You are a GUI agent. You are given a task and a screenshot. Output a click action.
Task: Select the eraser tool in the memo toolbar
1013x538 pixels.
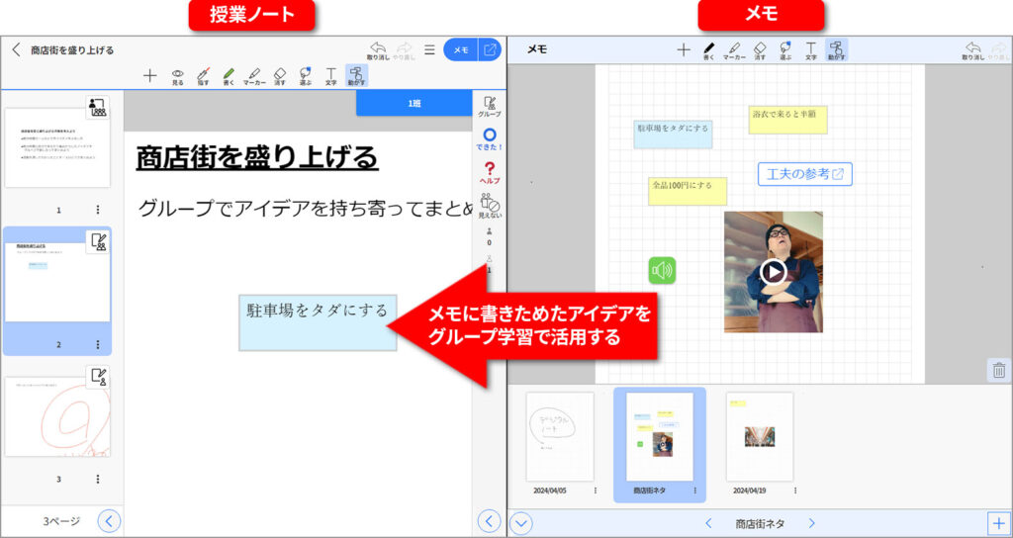click(760, 50)
